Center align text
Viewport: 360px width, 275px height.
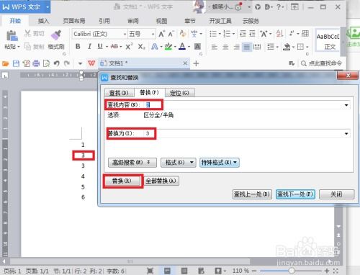tap(225, 47)
